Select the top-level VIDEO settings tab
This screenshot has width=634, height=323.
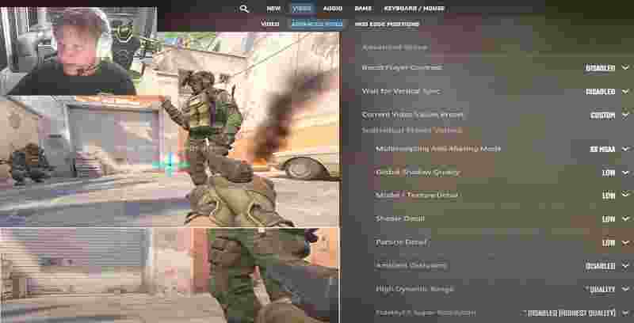301,9
